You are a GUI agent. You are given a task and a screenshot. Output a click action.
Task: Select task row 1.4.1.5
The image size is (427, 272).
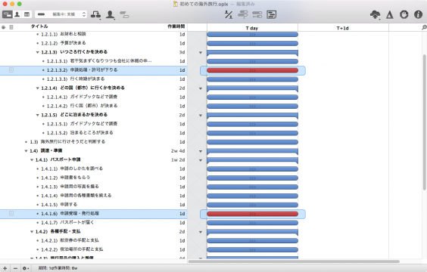[x=93, y=204]
